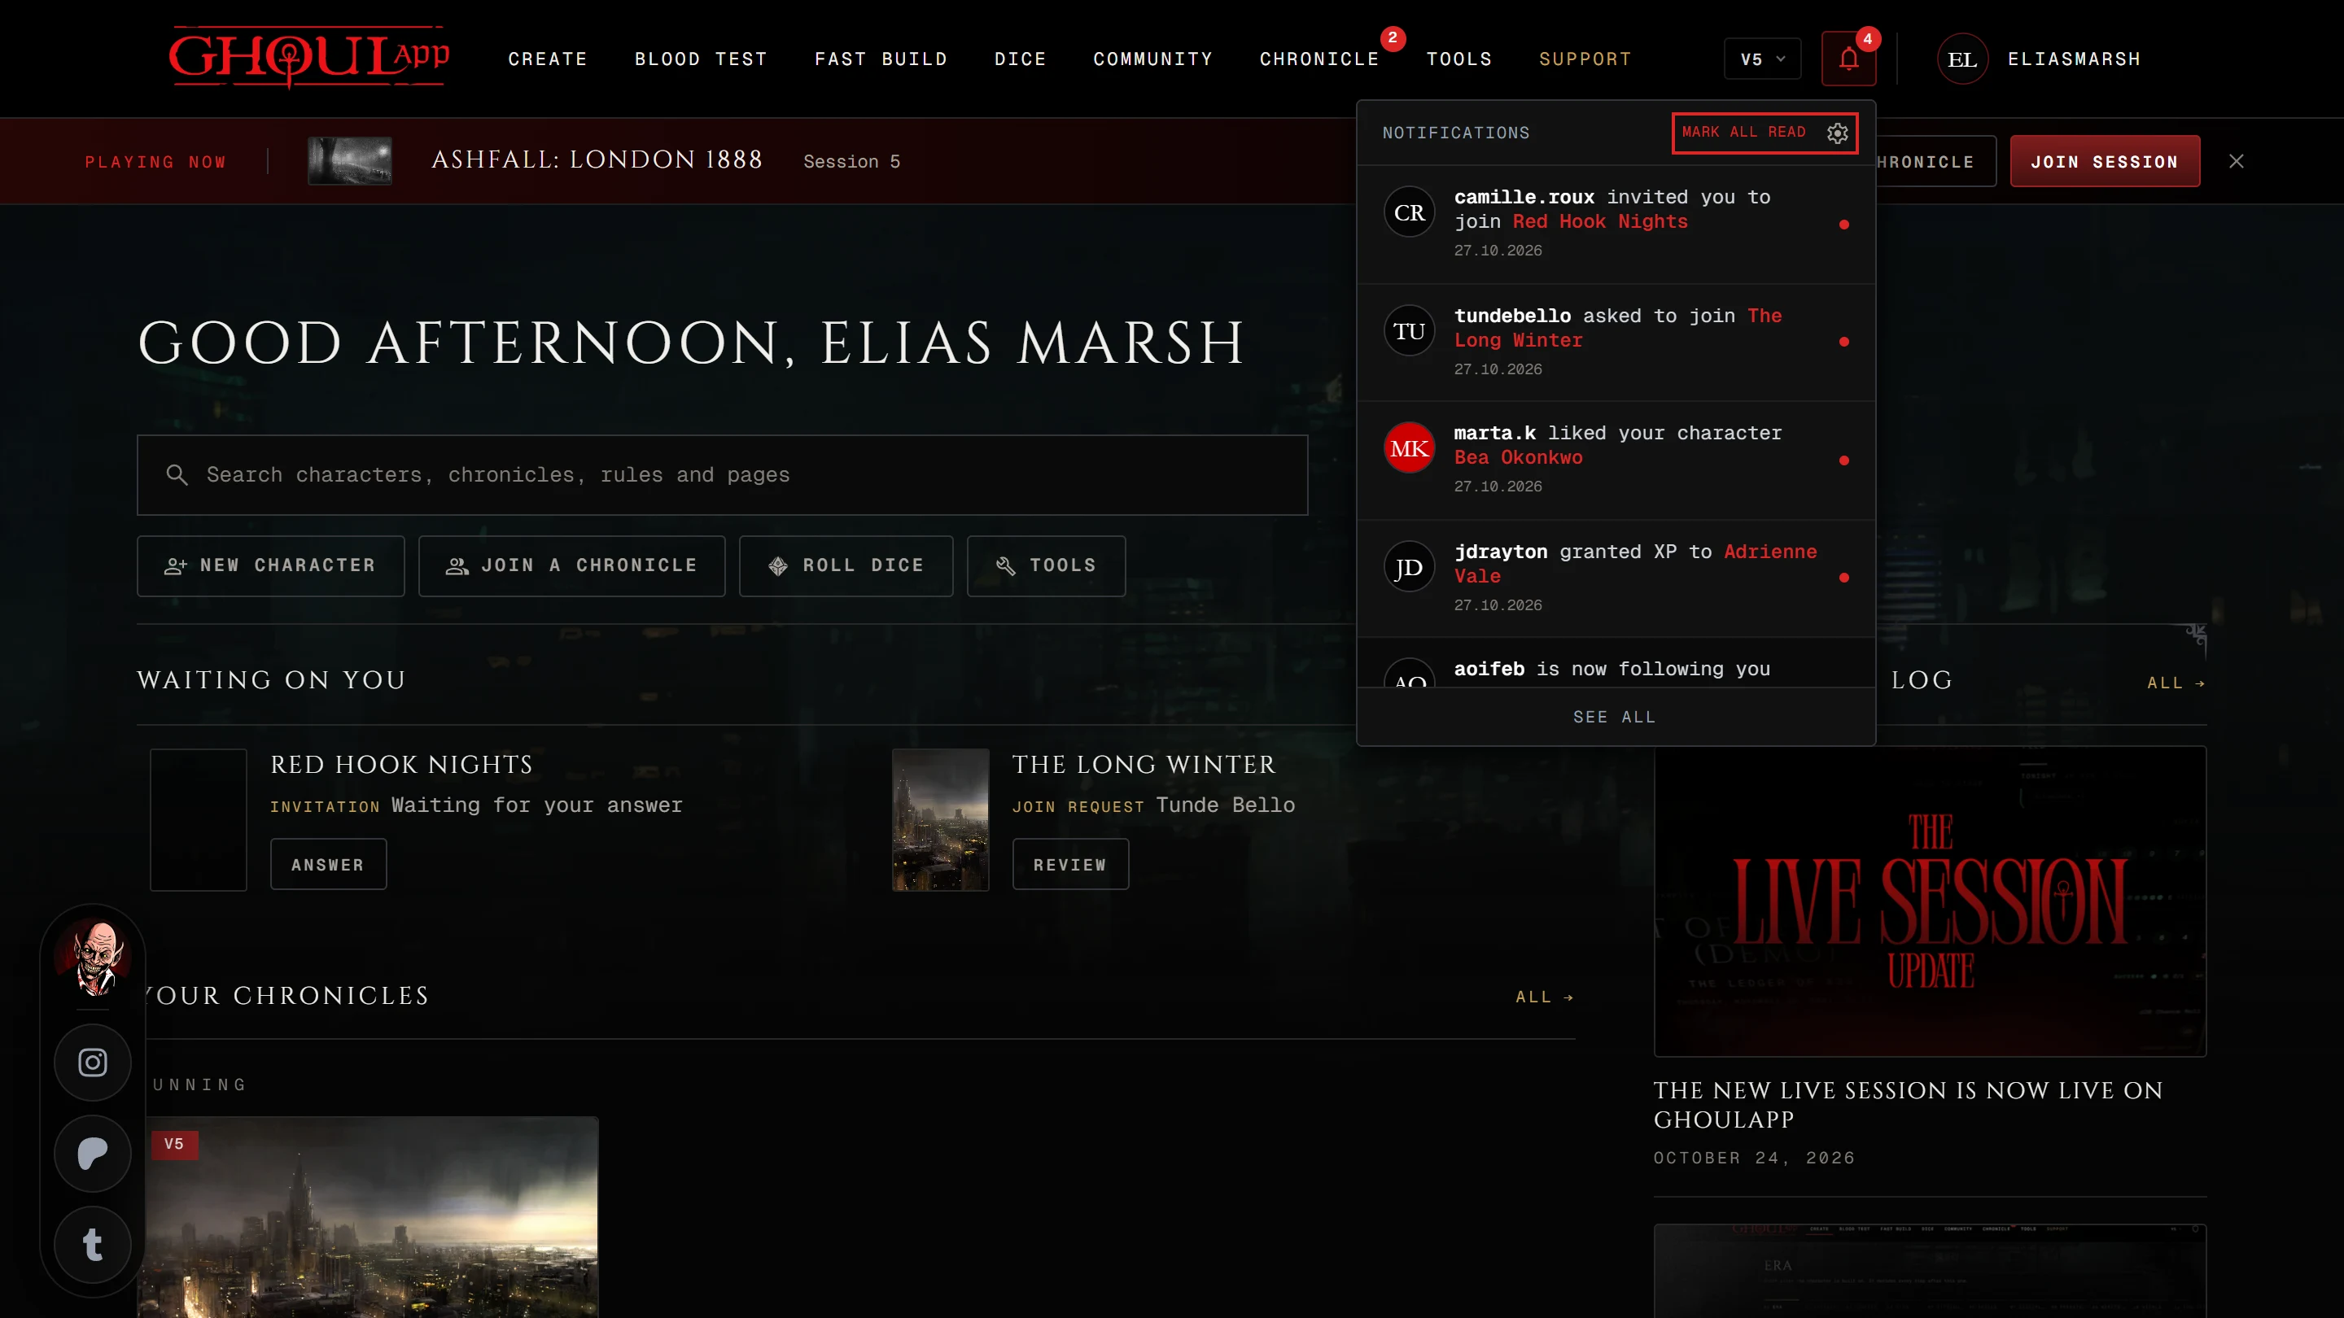2344x1318 pixels.
Task: Open the V5 version dropdown
Action: [x=1761, y=59]
